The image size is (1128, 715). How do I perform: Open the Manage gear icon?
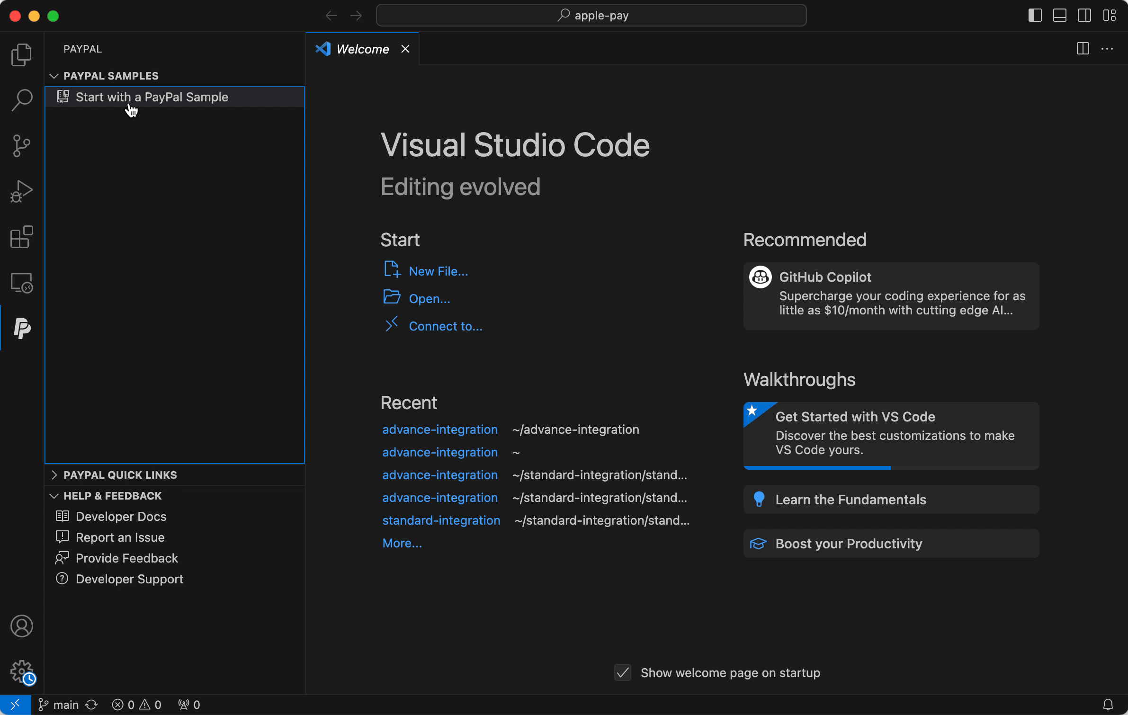pos(21,671)
